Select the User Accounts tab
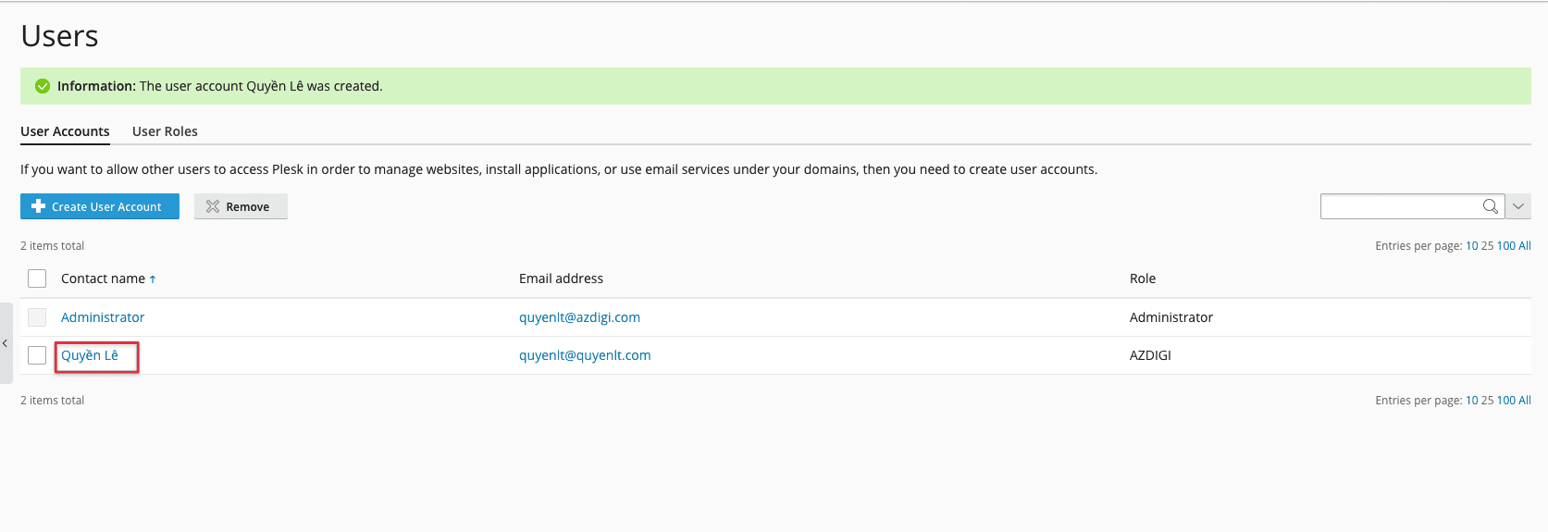 (65, 131)
